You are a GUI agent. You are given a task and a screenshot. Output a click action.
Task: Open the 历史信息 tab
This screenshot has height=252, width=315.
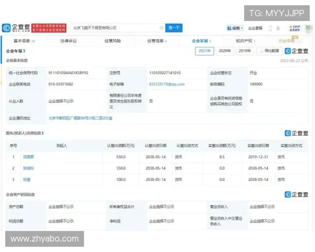pos(289,41)
